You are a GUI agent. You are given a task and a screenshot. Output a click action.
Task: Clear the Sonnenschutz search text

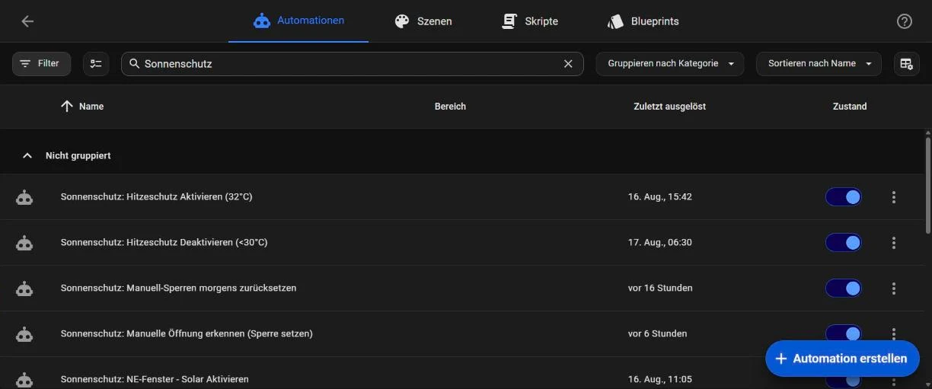(568, 64)
